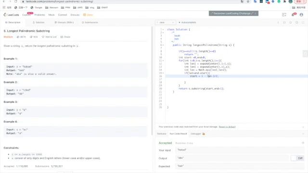Open the Store link

(88, 15)
